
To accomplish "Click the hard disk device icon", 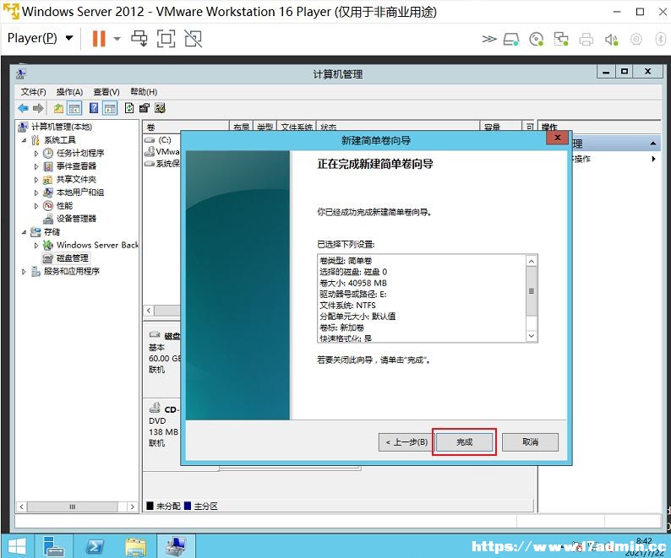I will 511,40.
